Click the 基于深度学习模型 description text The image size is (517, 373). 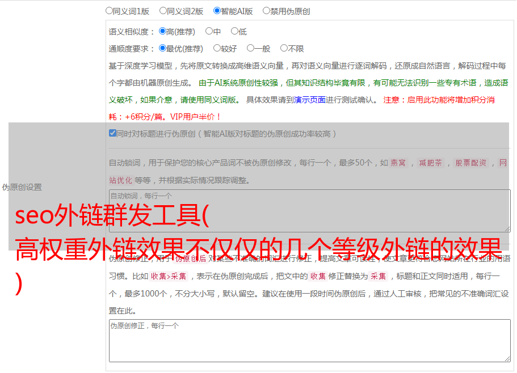[x=307, y=74]
